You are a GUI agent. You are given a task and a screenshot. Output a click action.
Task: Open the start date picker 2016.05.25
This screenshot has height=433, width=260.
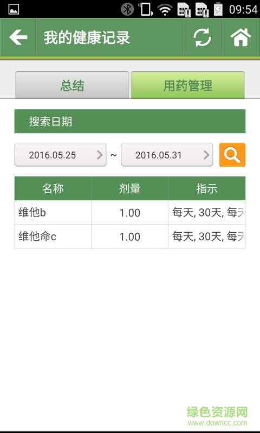pos(60,155)
